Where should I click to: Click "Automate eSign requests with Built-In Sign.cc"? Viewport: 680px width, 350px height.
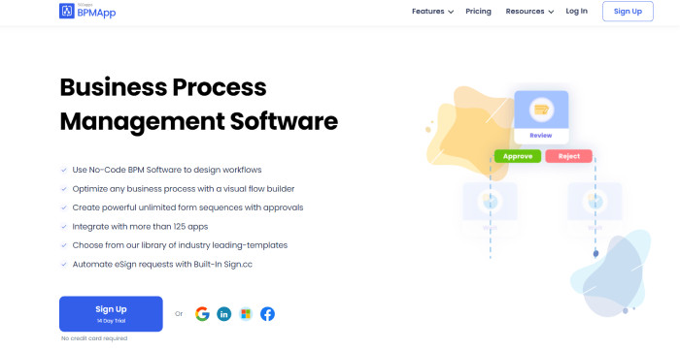162,265
